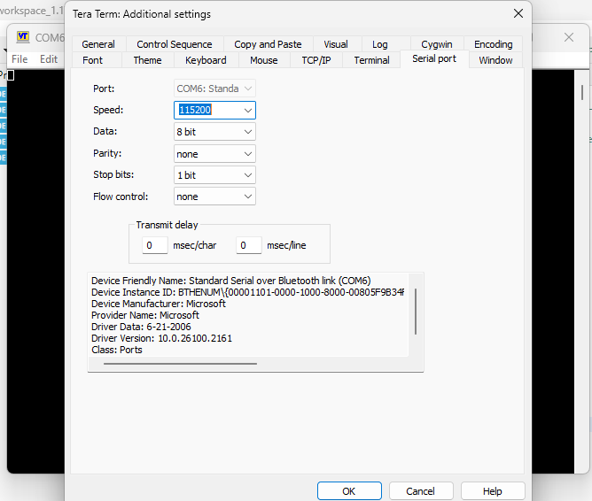Click the Device Manufacturer: Microsoft line
The height and width of the screenshot is (501, 592).
tap(159, 304)
